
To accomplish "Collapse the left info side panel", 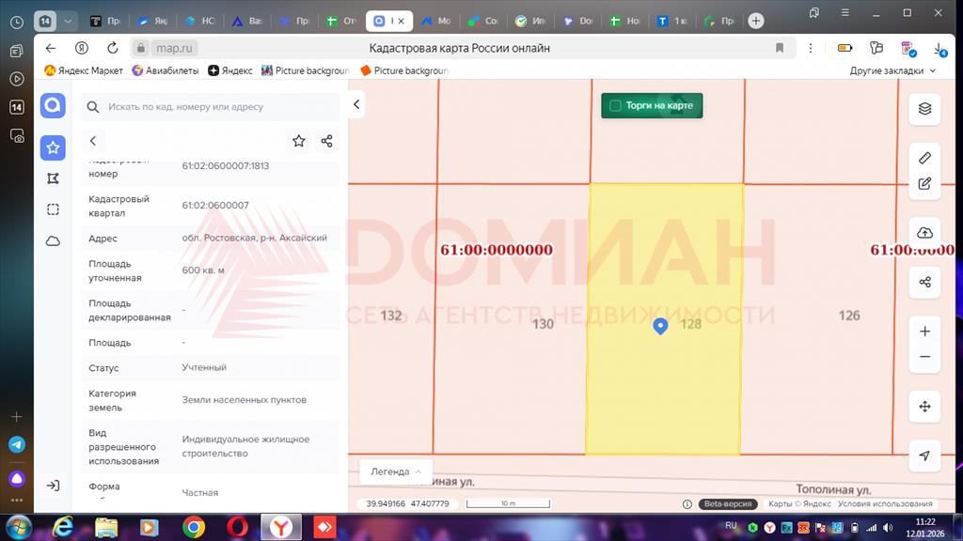I will pyautogui.click(x=356, y=105).
